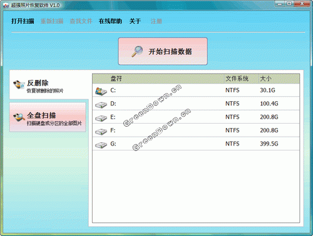
Task: Select drive letter E: in list
Action: (113, 117)
